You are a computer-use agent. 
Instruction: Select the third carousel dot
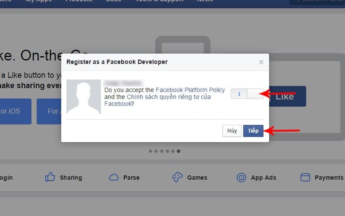[162, 151]
